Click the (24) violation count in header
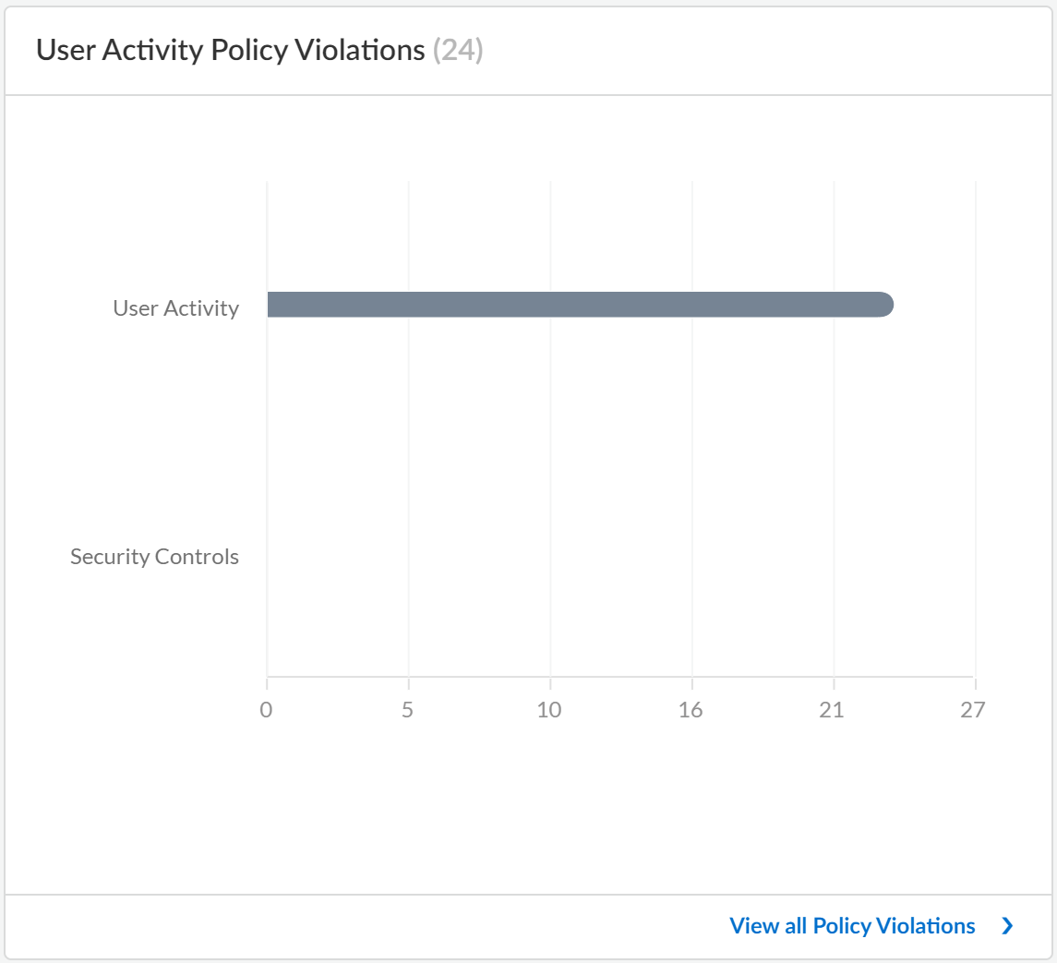 (458, 50)
